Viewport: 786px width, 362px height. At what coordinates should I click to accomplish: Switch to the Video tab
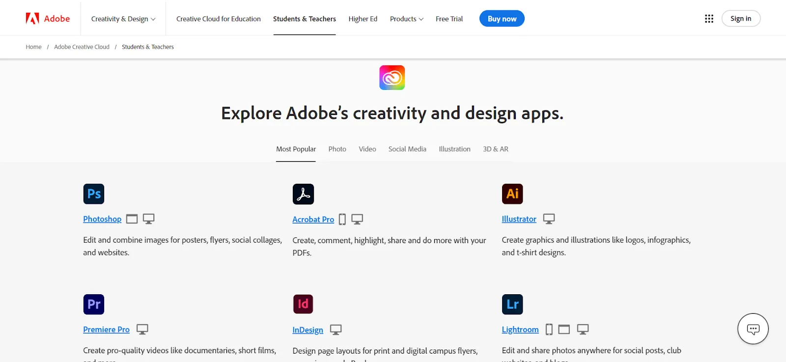pos(367,149)
